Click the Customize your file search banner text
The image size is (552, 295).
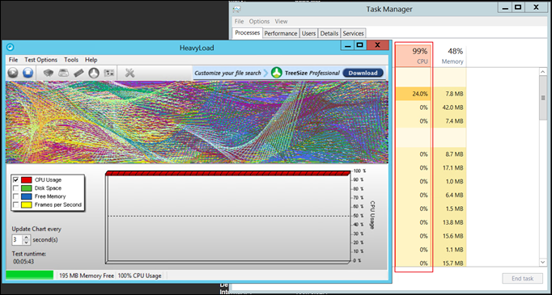(227, 73)
